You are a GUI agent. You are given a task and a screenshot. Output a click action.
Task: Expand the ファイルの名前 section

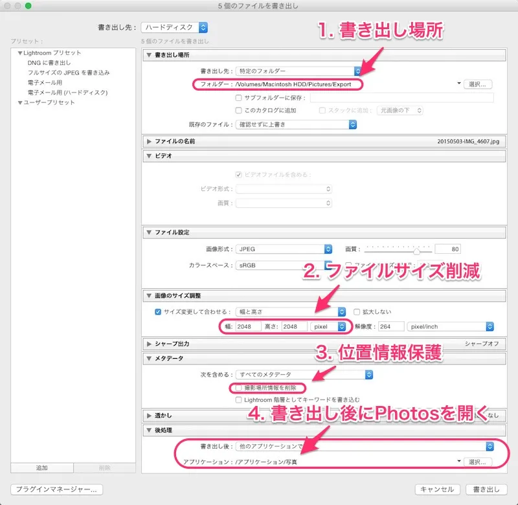(149, 141)
